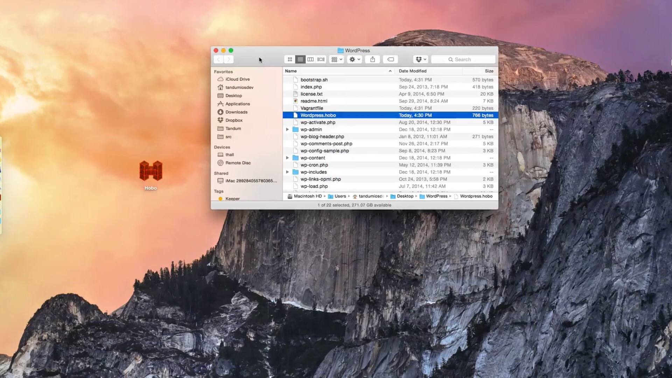Image resolution: width=672 pixels, height=378 pixels.
Task: Go forward with the Finder forward arrow
Action: (x=229, y=59)
